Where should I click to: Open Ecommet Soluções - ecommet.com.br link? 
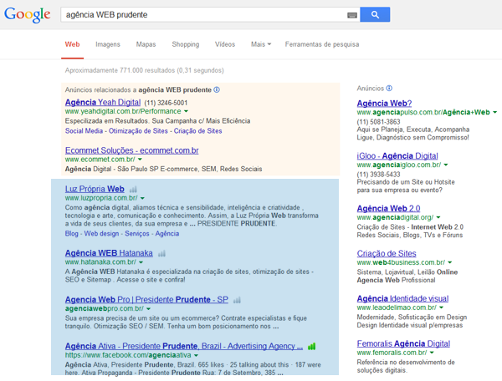[132, 150]
